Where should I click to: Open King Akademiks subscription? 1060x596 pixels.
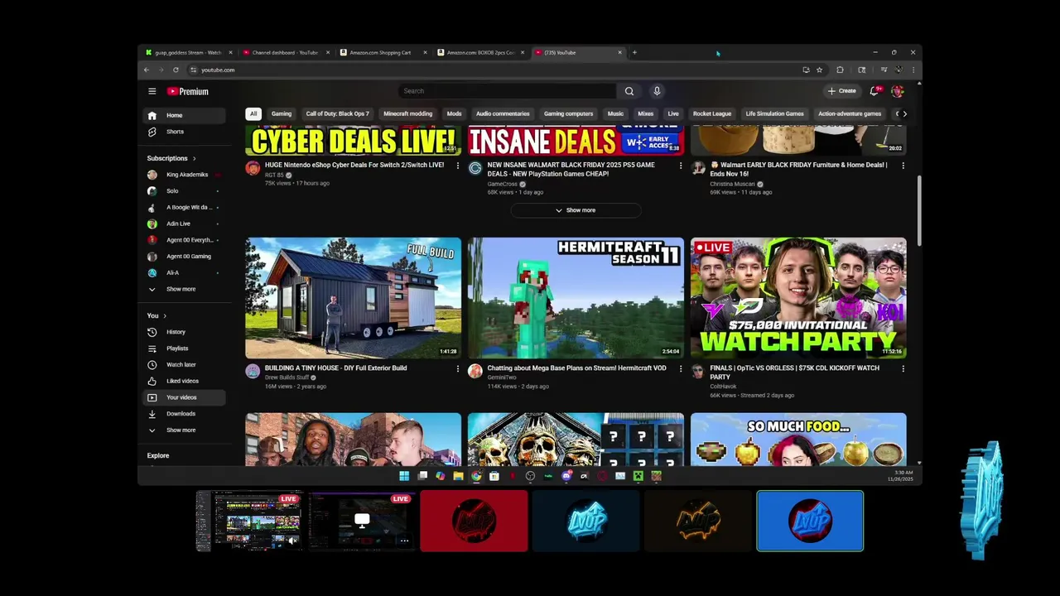(183, 175)
